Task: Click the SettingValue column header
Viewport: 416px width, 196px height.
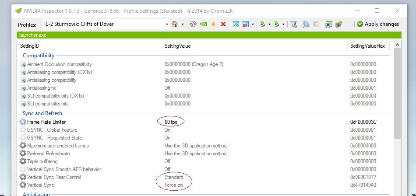Action: (x=177, y=46)
